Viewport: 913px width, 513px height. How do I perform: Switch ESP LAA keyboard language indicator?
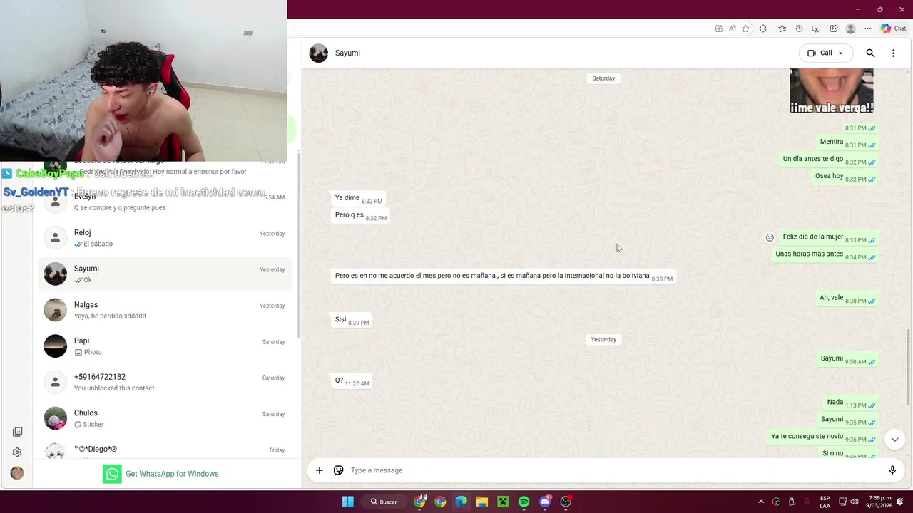coord(825,502)
